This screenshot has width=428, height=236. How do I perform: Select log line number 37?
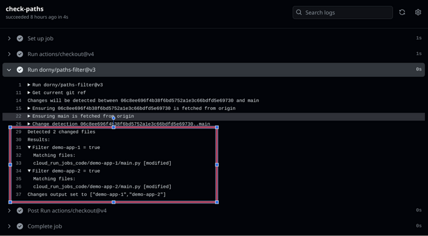[19, 194]
